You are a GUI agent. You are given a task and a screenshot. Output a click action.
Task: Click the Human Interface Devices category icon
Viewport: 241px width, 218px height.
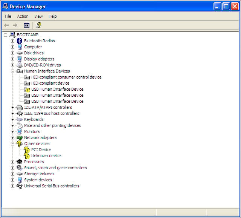(20, 71)
